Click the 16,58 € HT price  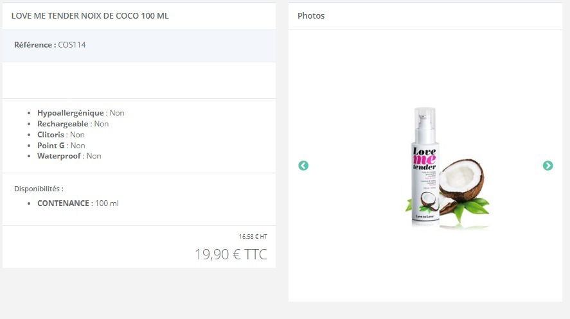pyautogui.click(x=253, y=237)
